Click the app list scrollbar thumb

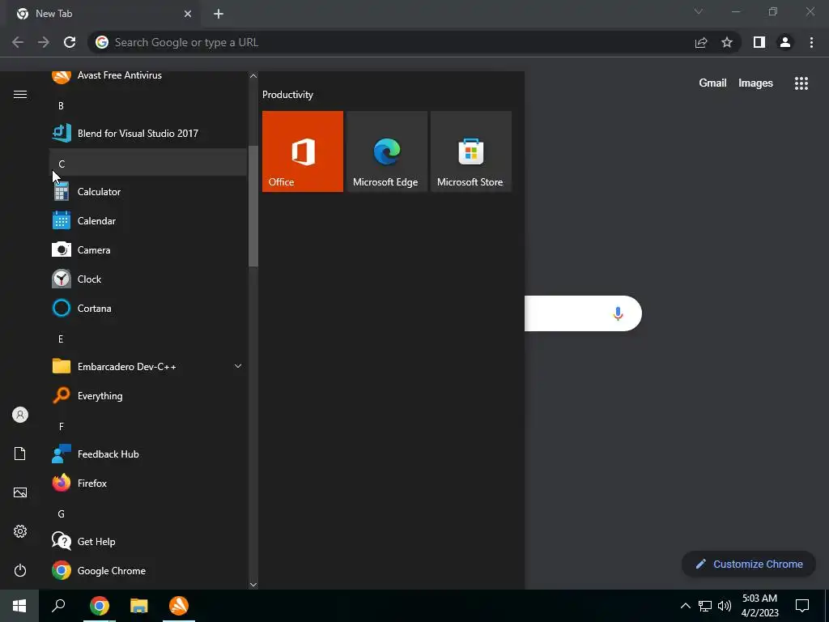point(253,207)
